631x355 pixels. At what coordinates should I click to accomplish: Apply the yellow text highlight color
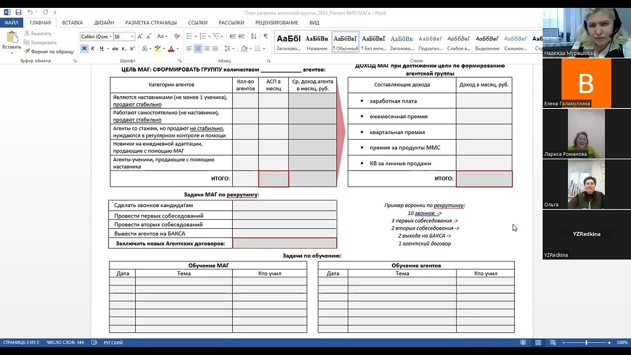point(157,48)
